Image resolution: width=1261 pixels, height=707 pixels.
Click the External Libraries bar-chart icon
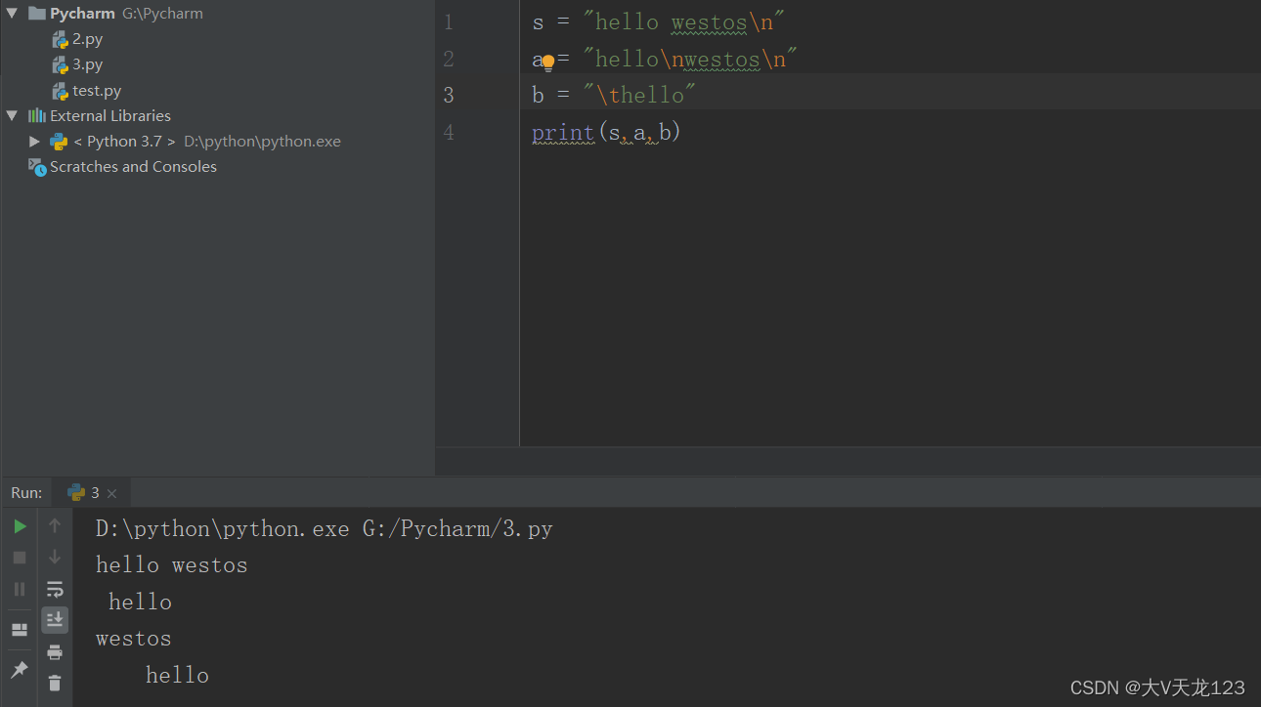[37, 115]
